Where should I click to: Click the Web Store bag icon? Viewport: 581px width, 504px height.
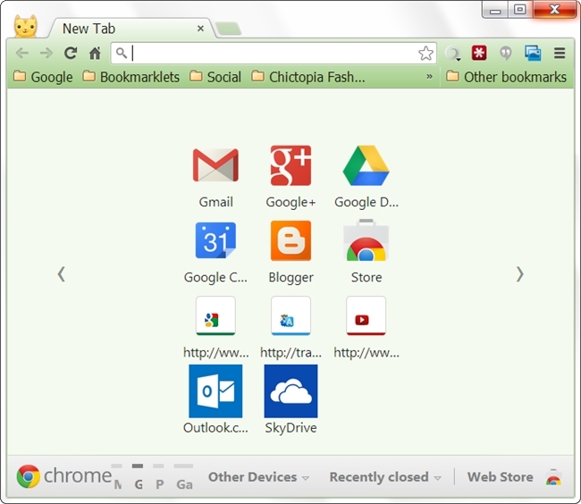click(x=553, y=477)
